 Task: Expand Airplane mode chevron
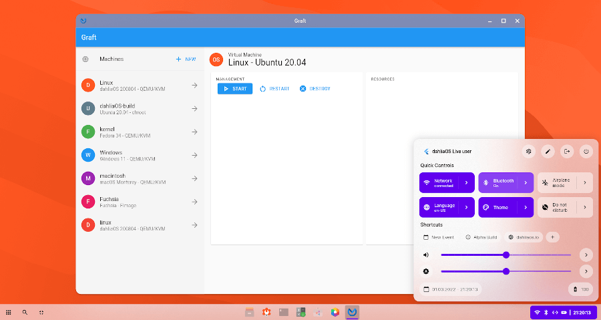[x=585, y=183]
